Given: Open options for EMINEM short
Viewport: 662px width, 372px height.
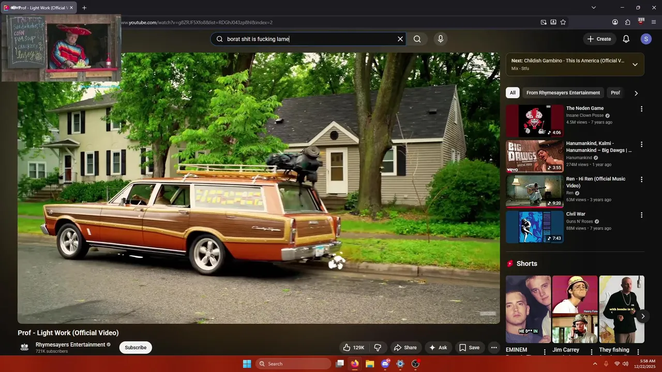Looking at the screenshot, I should point(545,352).
